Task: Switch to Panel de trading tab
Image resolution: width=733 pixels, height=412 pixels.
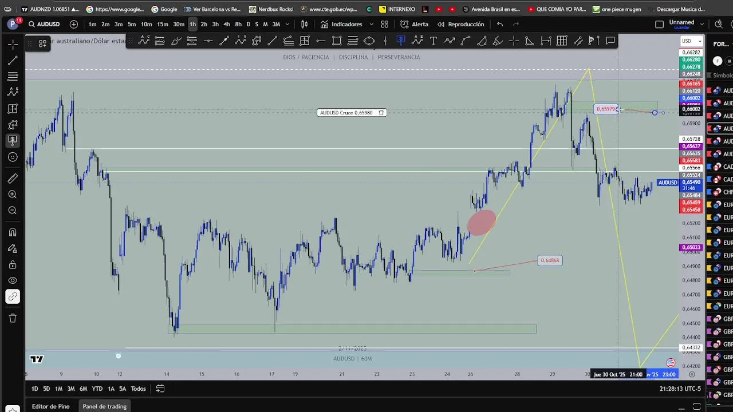Action: pos(104,406)
